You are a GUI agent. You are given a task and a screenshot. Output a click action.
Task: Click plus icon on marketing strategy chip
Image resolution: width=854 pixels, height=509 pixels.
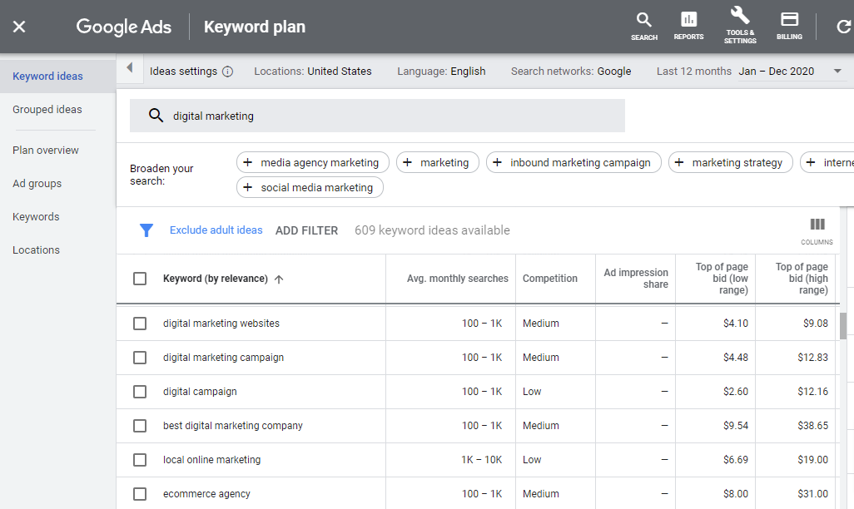[679, 162]
